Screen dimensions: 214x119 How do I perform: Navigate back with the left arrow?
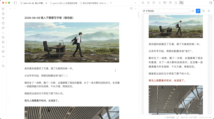click(10, 8)
